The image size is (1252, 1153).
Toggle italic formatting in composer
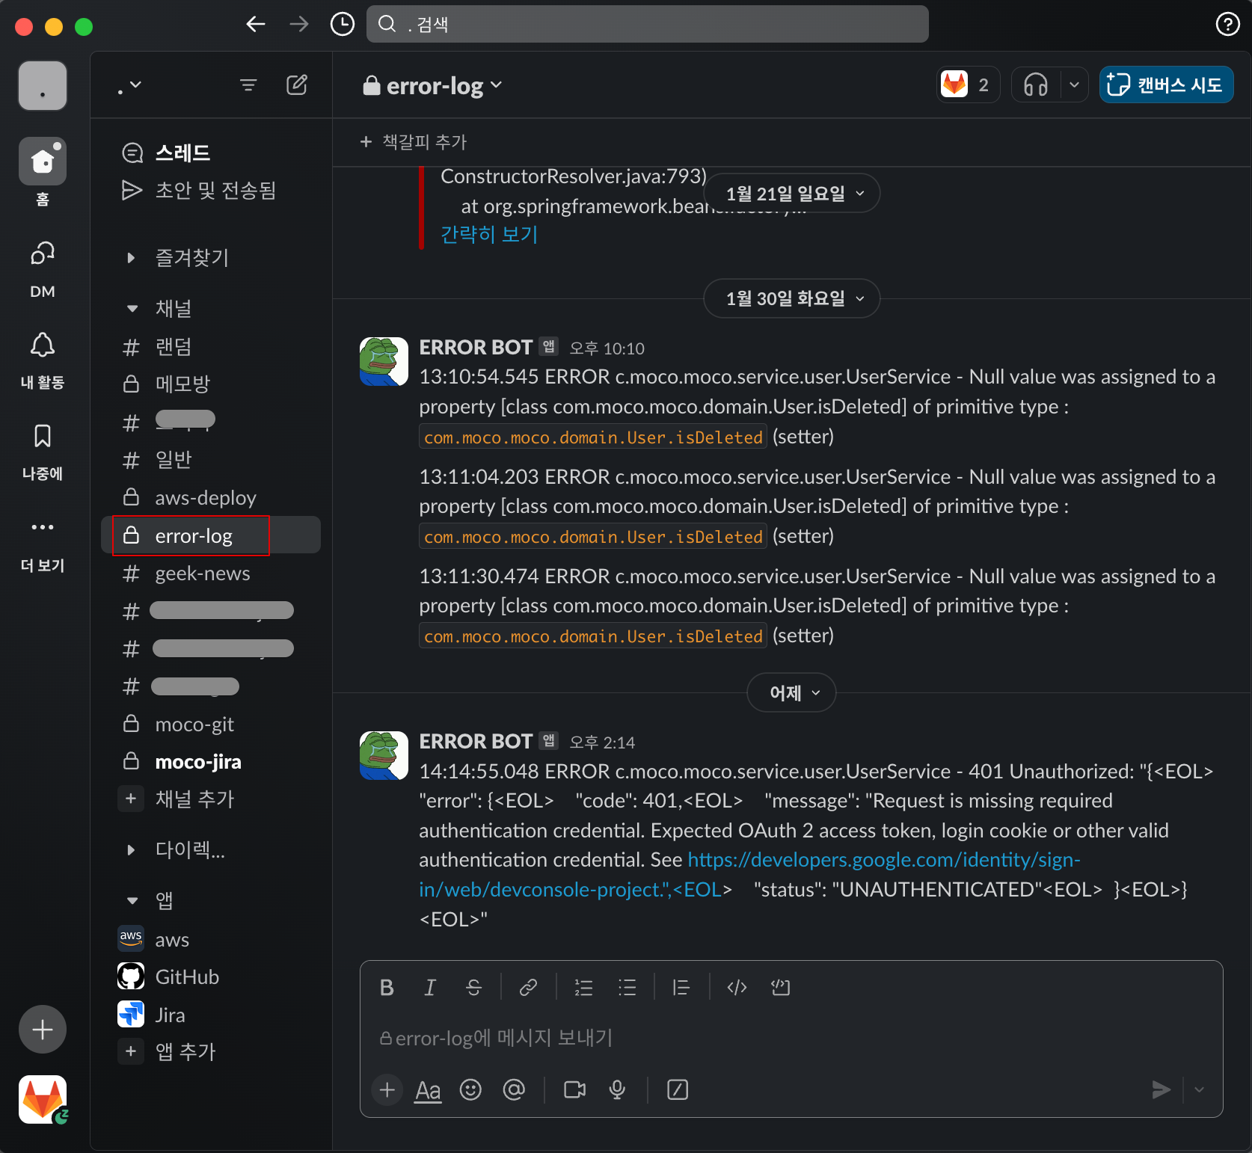430,988
